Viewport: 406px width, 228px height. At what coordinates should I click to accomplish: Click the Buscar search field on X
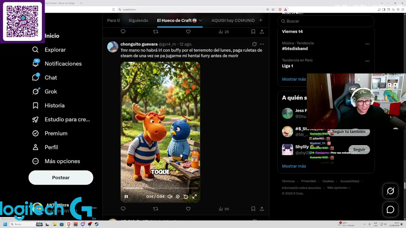(326, 21)
